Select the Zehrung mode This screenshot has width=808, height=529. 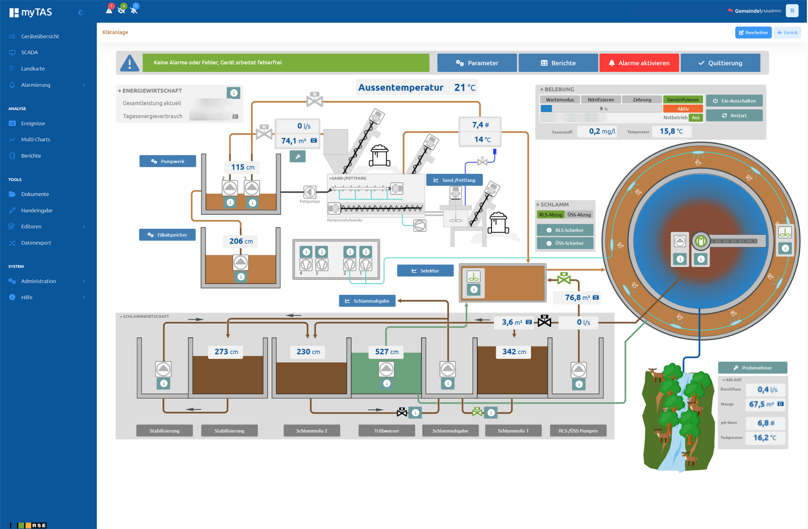click(642, 100)
